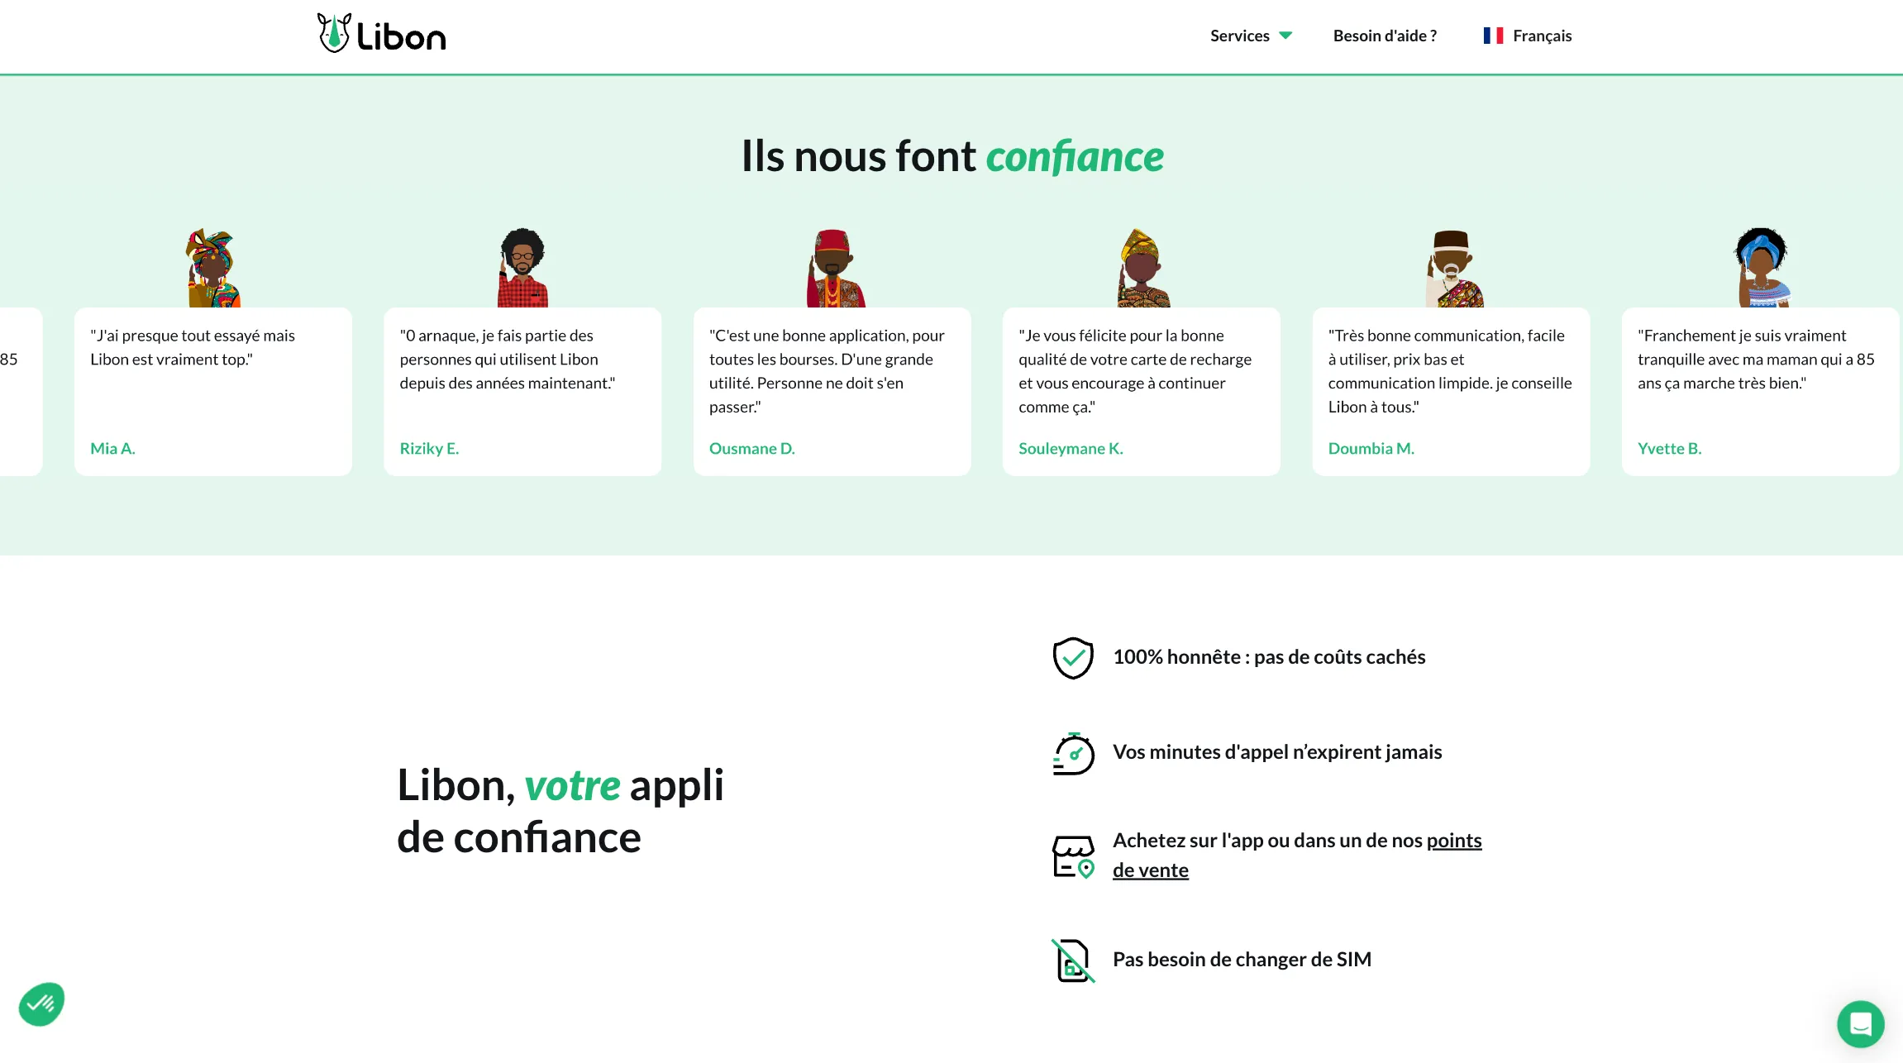Select the Doumbia M. name text

1371,448
